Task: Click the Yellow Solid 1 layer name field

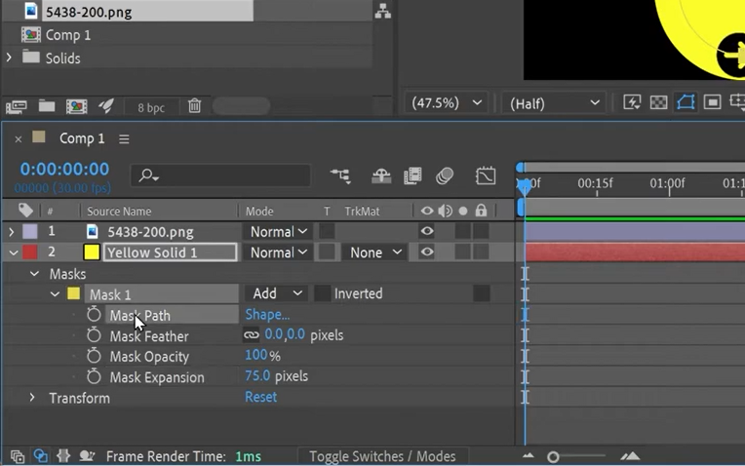Action: (x=170, y=252)
